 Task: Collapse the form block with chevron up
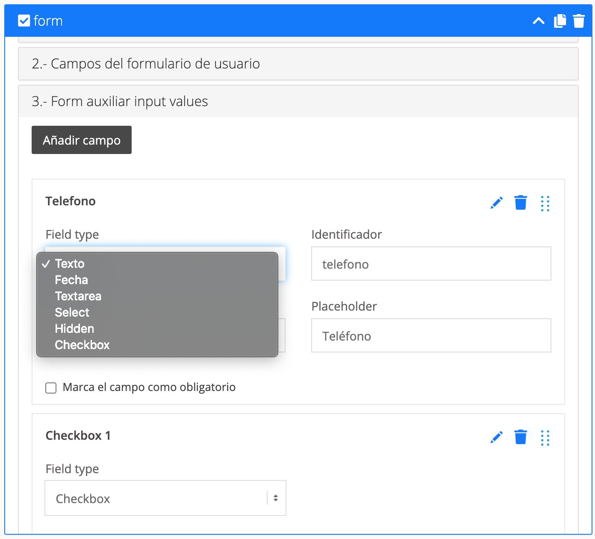tap(539, 21)
